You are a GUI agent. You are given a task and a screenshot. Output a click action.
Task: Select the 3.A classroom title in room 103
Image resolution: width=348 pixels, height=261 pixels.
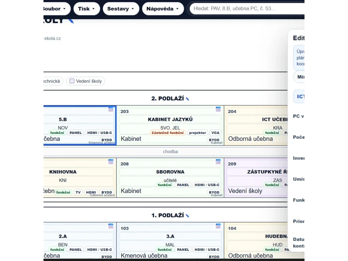[x=170, y=237]
